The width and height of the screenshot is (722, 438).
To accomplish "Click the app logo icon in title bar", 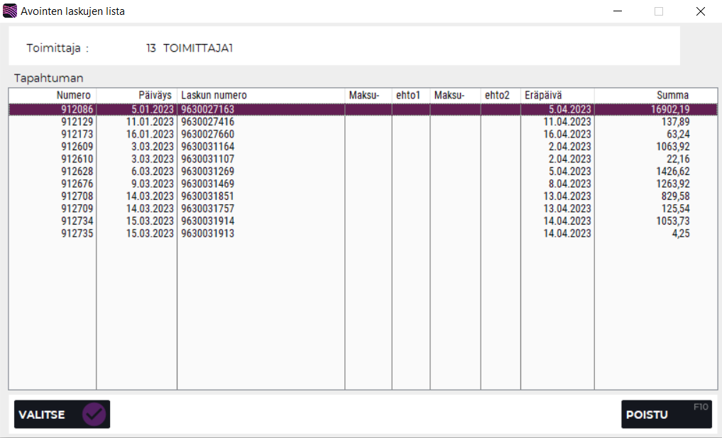I will pyautogui.click(x=10, y=11).
